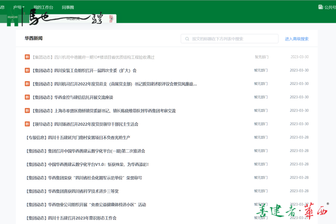Open article 善建云数字化平台(一期)第二次推进会
Viewport: 336px width, 224px height.
tap(85, 151)
